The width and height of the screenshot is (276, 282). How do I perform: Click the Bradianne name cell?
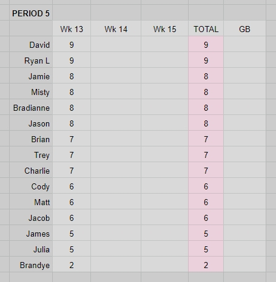point(31,107)
